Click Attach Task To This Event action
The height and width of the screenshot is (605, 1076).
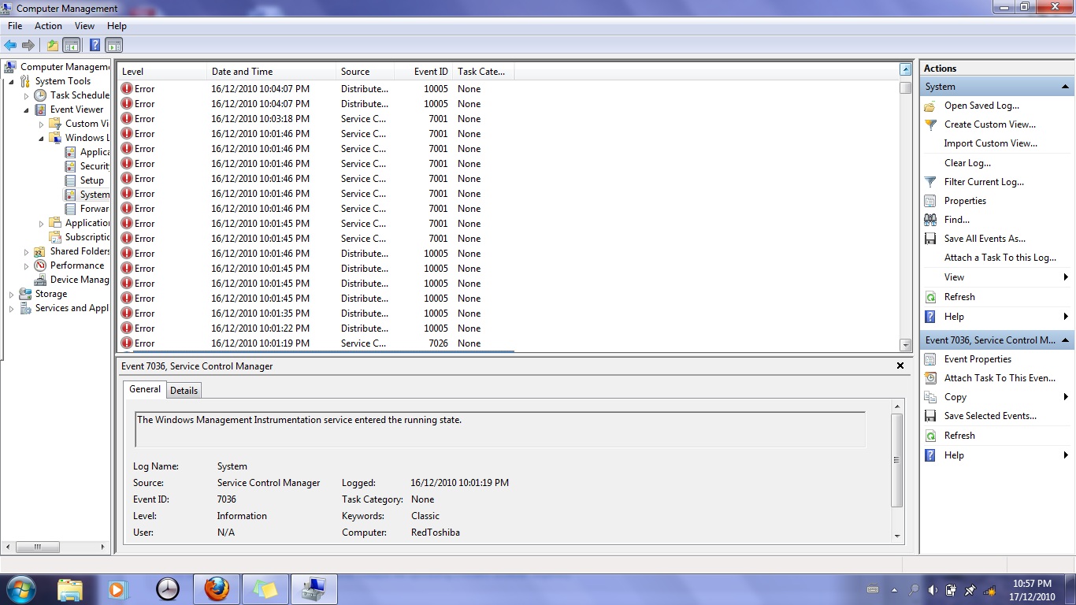point(1000,378)
